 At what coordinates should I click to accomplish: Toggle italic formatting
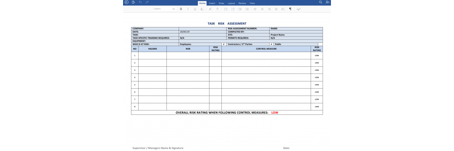pos(188,9)
